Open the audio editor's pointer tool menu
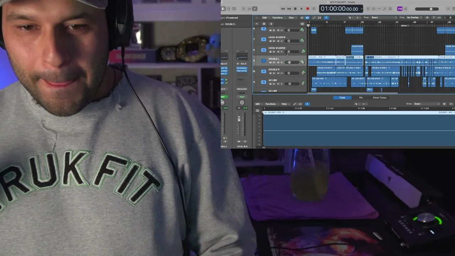 pyautogui.click(x=357, y=104)
